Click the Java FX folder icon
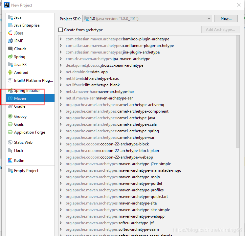 pyautogui.click(x=10, y=65)
